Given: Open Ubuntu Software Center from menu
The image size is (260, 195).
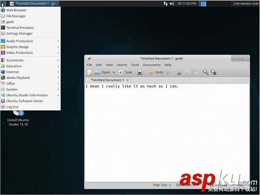Looking at the screenshot, I should click(x=31, y=101).
